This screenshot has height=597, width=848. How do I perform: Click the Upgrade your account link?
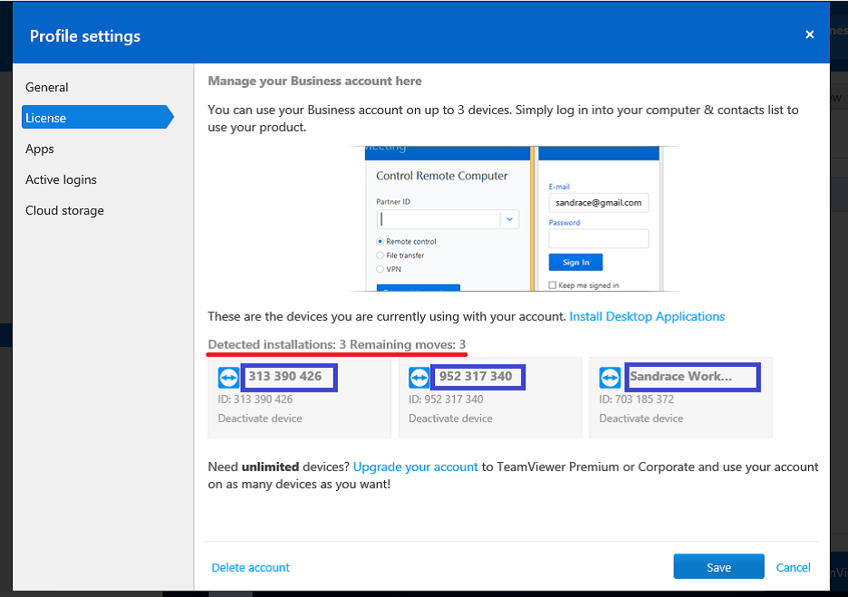point(415,467)
